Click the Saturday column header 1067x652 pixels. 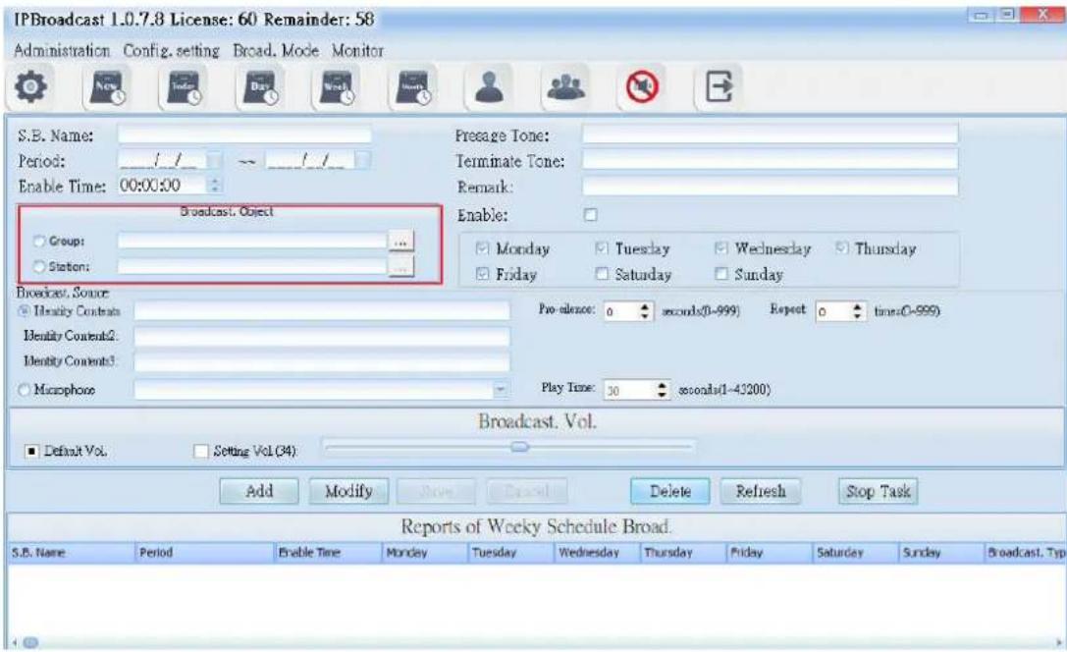pos(855,553)
